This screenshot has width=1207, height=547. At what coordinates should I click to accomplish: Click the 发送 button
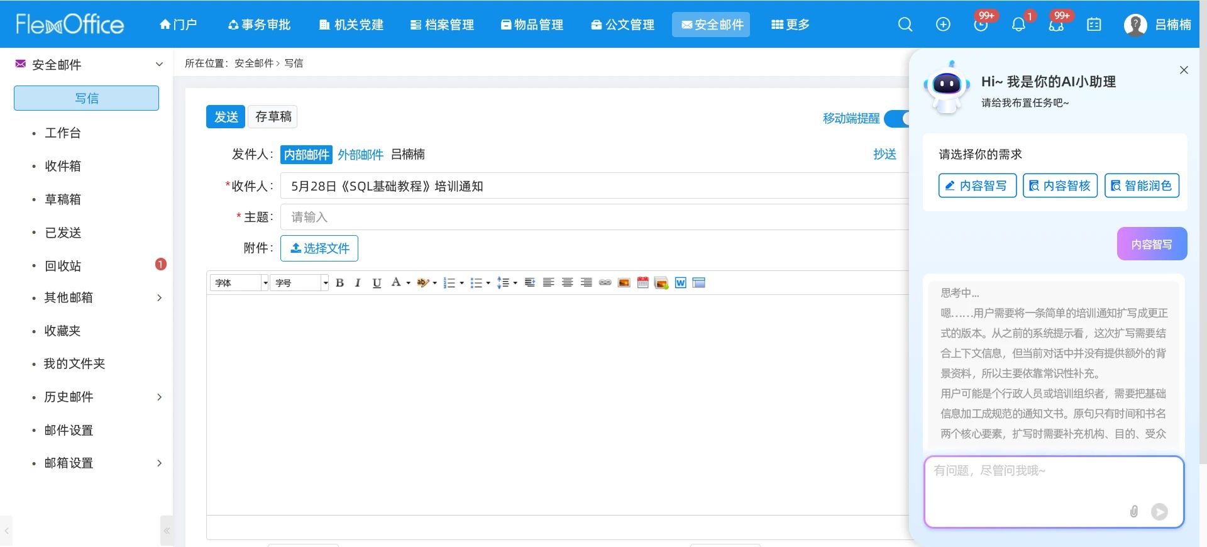click(226, 117)
